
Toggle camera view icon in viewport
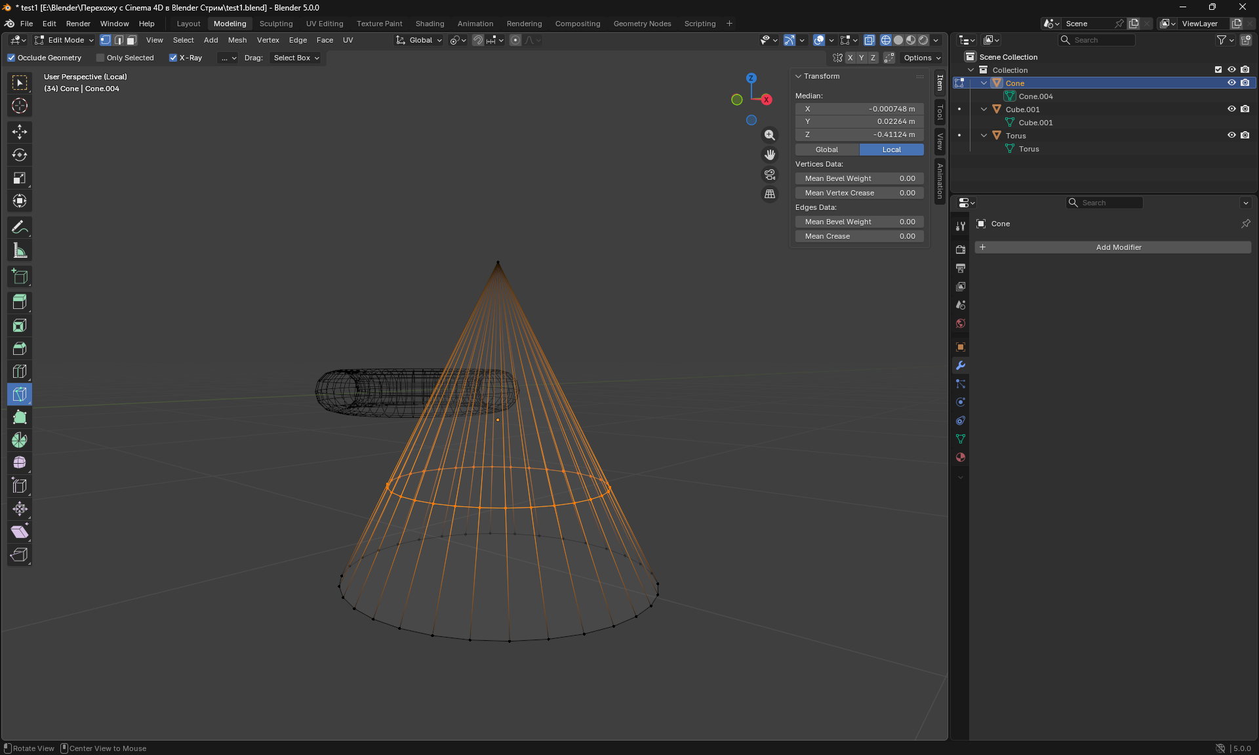pos(770,174)
